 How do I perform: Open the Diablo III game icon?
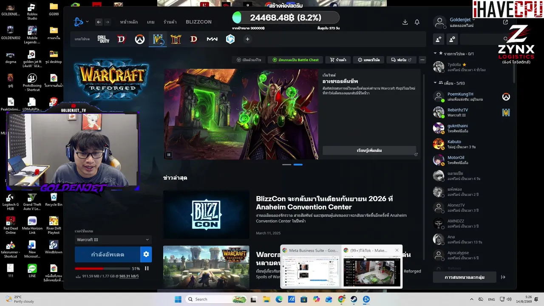(x=194, y=39)
